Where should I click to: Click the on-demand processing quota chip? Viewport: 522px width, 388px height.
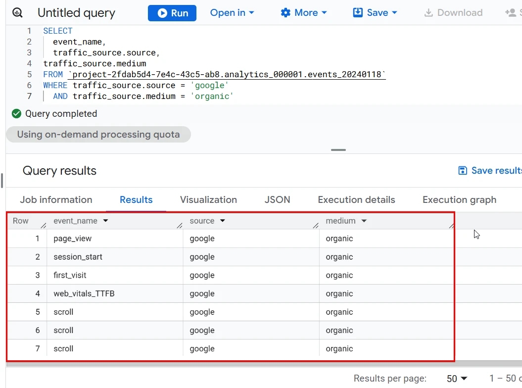(98, 134)
